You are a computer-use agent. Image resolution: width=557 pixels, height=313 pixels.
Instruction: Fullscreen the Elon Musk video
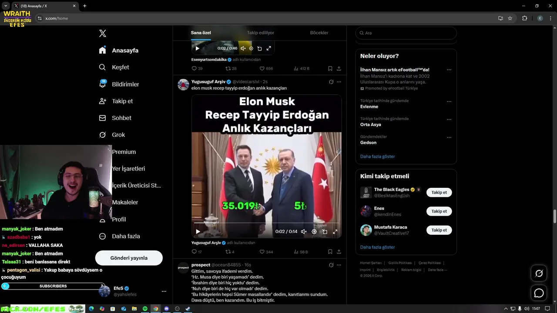click(335, 232)
